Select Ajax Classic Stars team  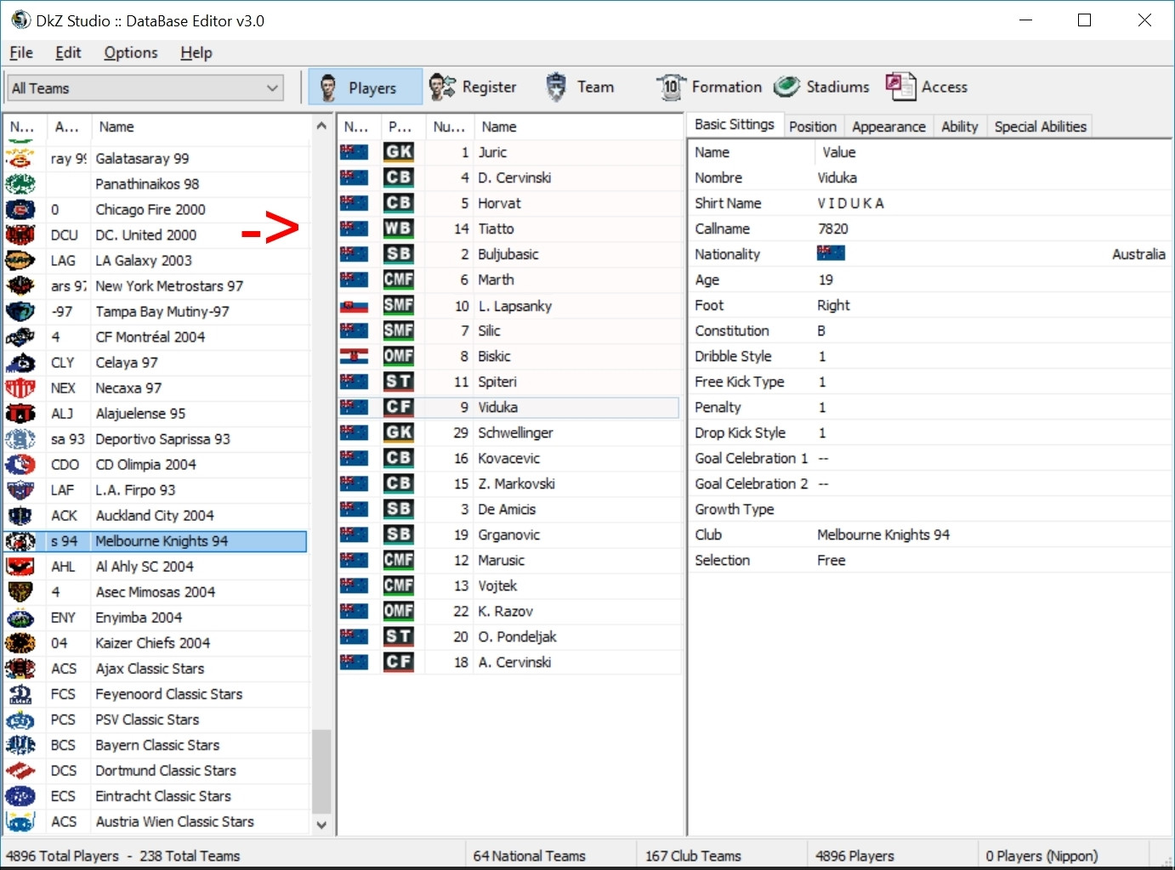pos(150,669)
